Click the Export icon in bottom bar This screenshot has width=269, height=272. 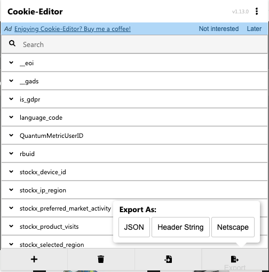[x=235, y=259]
